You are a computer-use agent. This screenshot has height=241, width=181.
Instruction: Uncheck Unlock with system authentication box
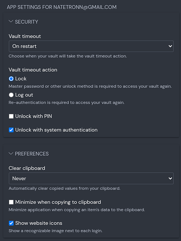pyautogui.click(x=11, y=130)
